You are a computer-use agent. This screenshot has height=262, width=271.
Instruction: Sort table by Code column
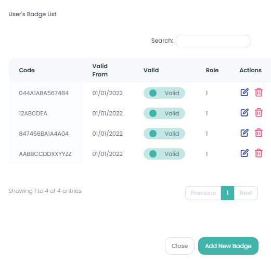coord(27,70)
